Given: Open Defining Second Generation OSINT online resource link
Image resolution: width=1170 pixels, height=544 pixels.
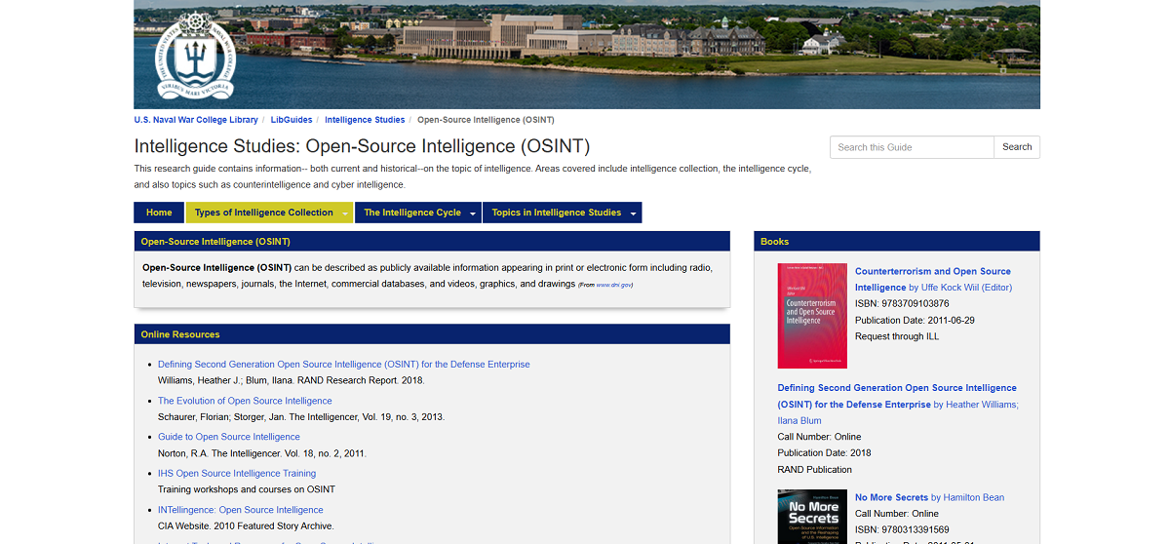Looking at the screenshot, I should click(344, 365).
